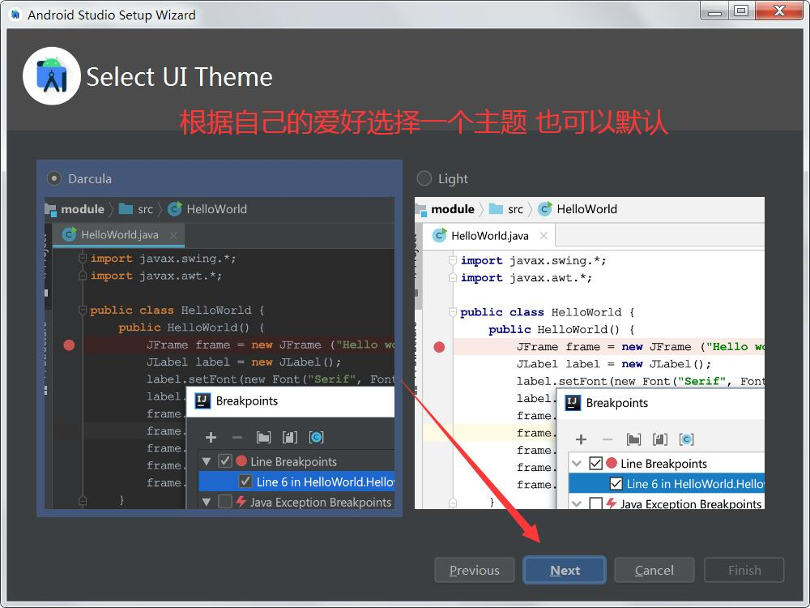Toggle Line Breakpoints checkbox in Light preview
Image resolution: width=810 pixels, height=608 pixels.
coord(595,463)
